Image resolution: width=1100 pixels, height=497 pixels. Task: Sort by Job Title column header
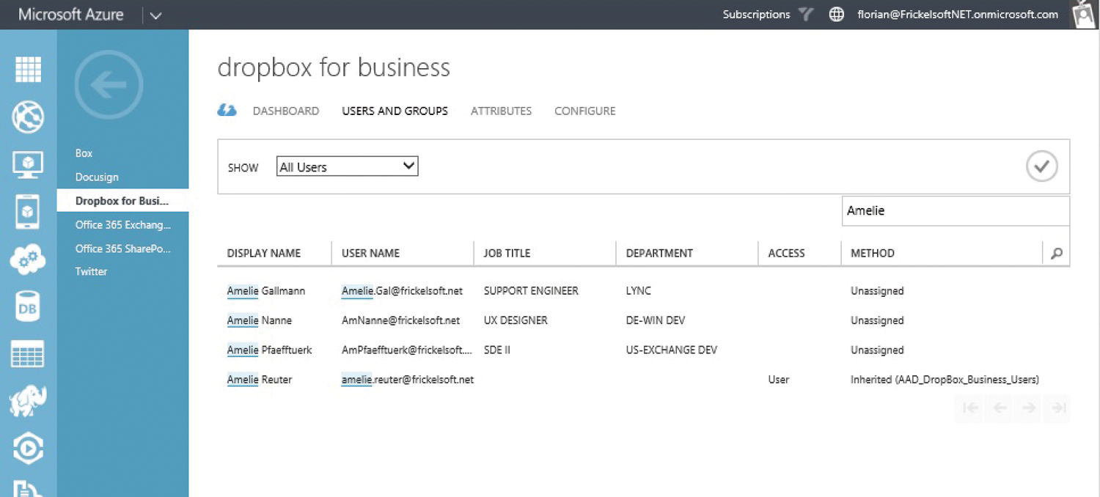pos(507,253)
